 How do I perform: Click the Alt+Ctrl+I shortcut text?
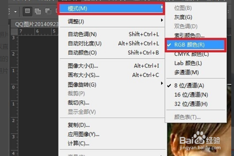point(146,66)
